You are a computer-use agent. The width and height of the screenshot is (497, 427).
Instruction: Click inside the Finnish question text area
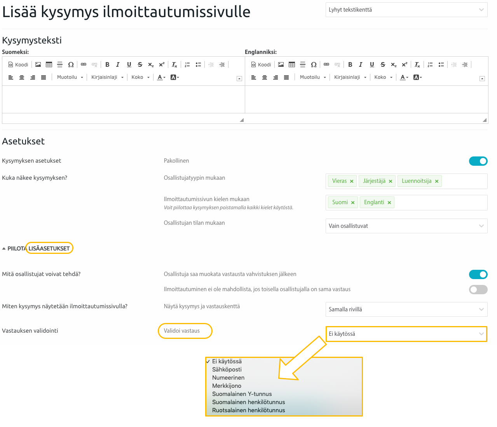pos(122,99)
